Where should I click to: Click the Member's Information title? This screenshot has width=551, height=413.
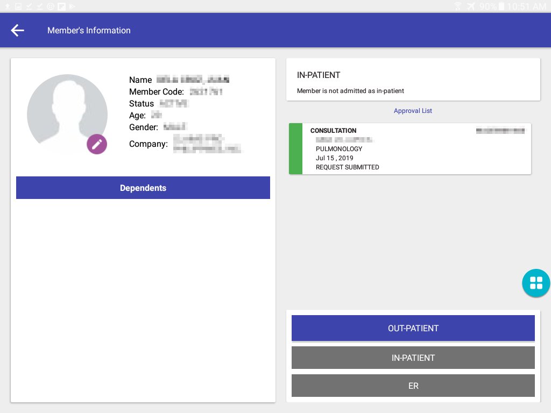tap(89, 31)
